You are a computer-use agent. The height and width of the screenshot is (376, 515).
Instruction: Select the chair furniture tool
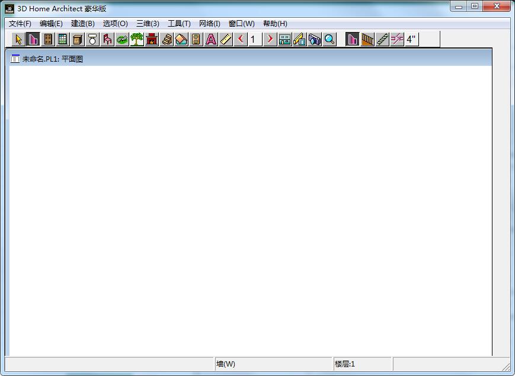pos(107,39)
